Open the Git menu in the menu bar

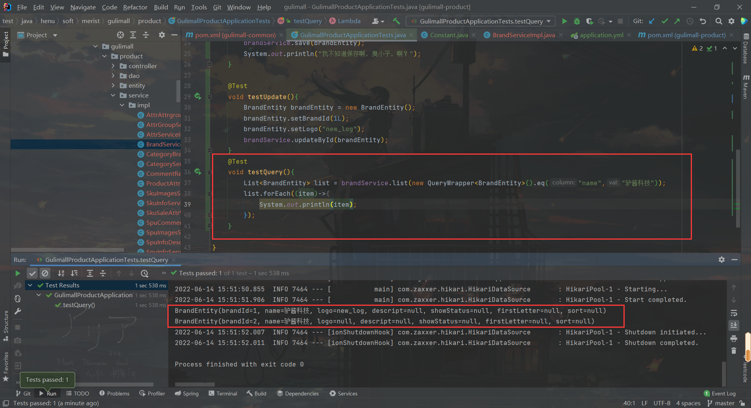click(217, 7)
